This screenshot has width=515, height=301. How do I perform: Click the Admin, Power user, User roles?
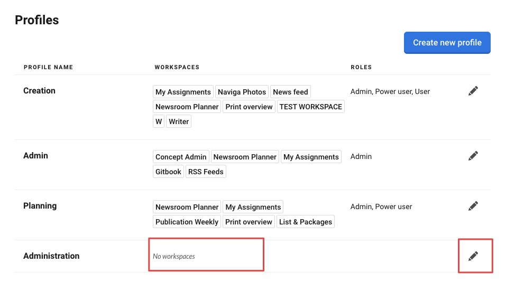coord(390,91)
